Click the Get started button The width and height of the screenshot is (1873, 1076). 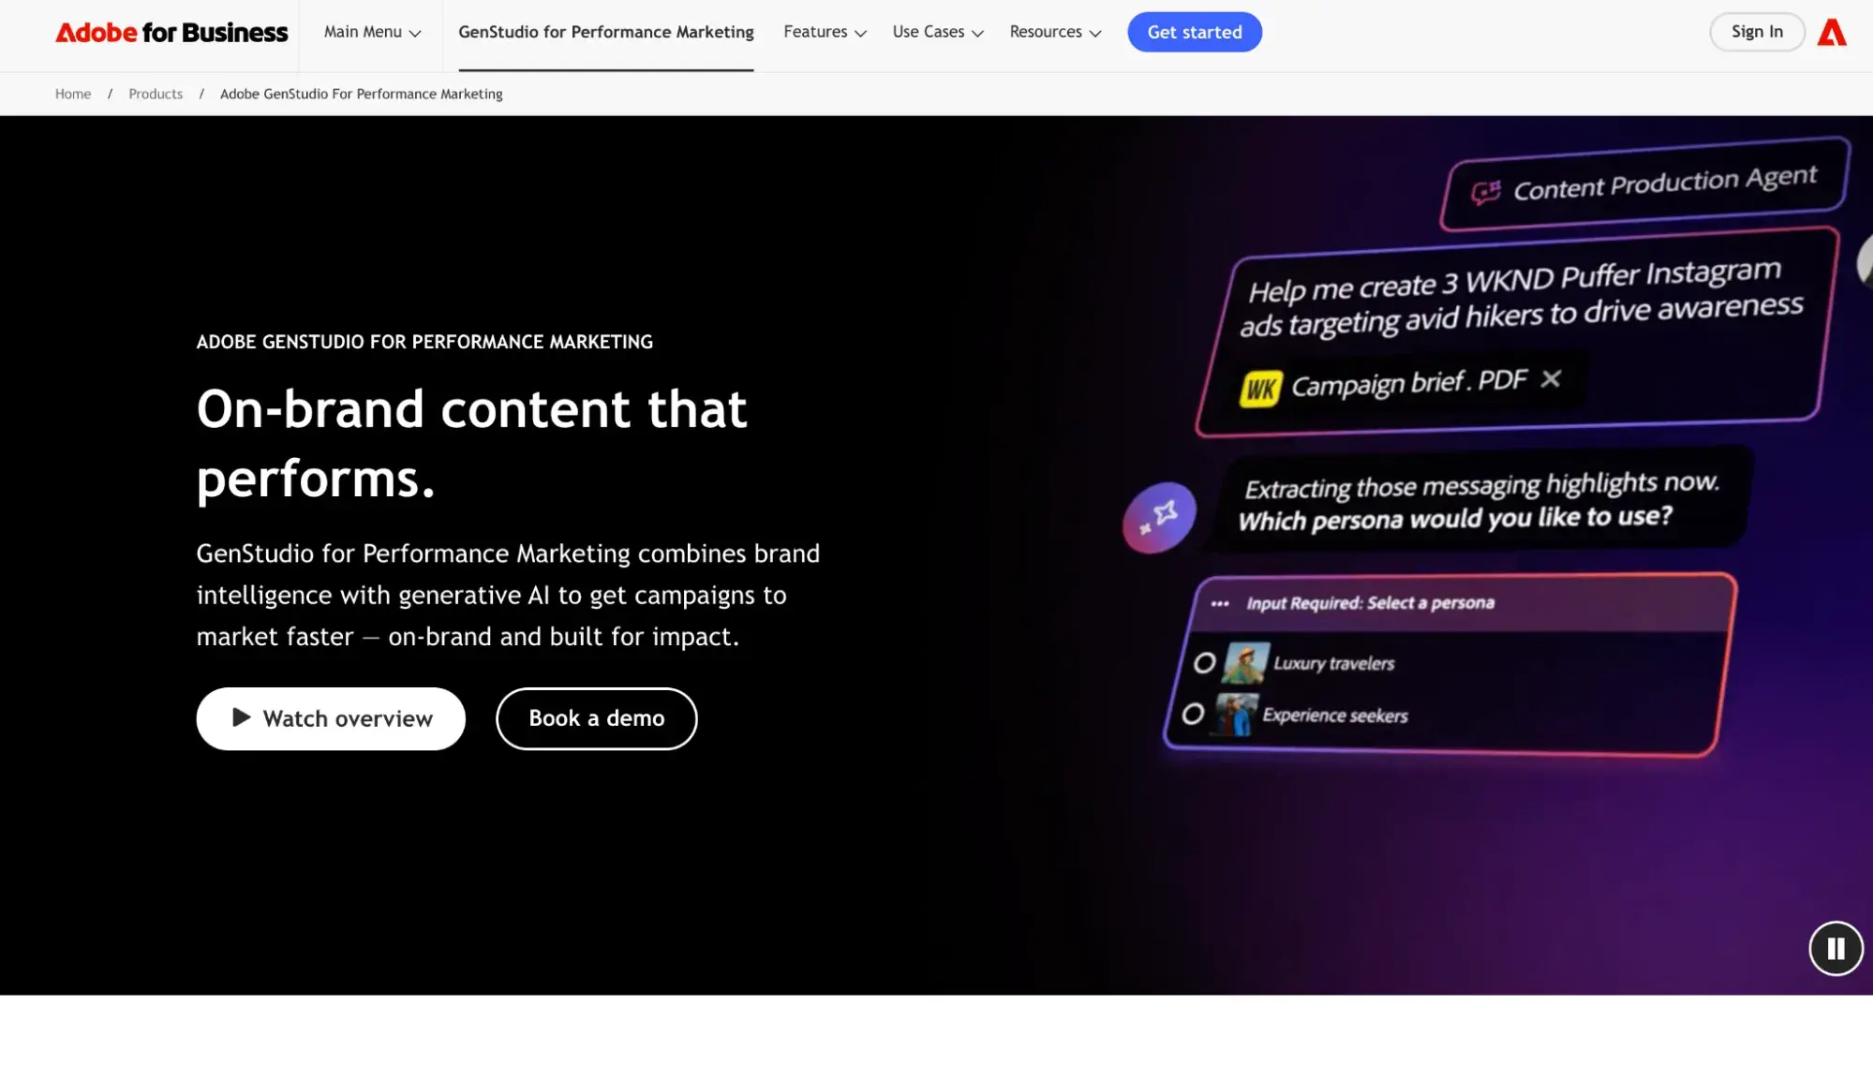pyautogui.click(x=1194, y=31)
